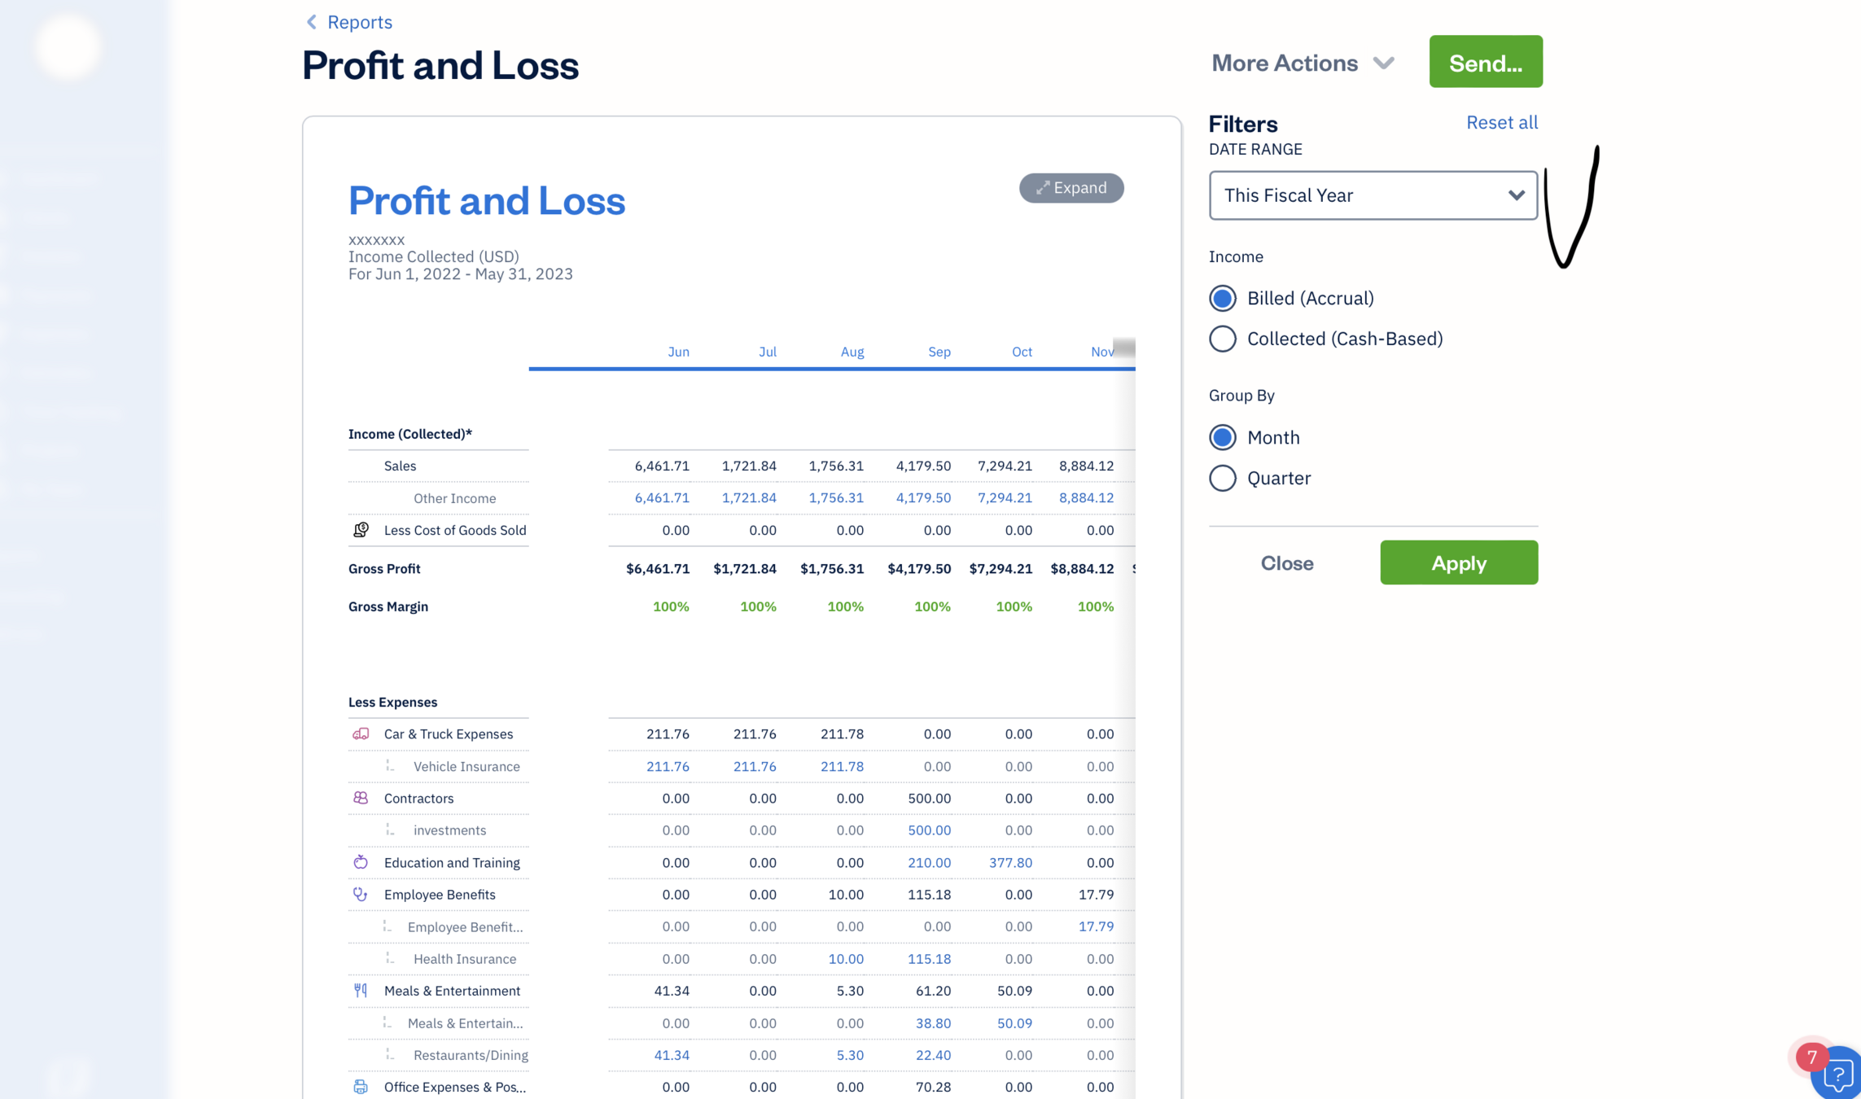Click the Reset all filters link
Screen dimensions: 1861x1099
click(x=1501, y=122)
